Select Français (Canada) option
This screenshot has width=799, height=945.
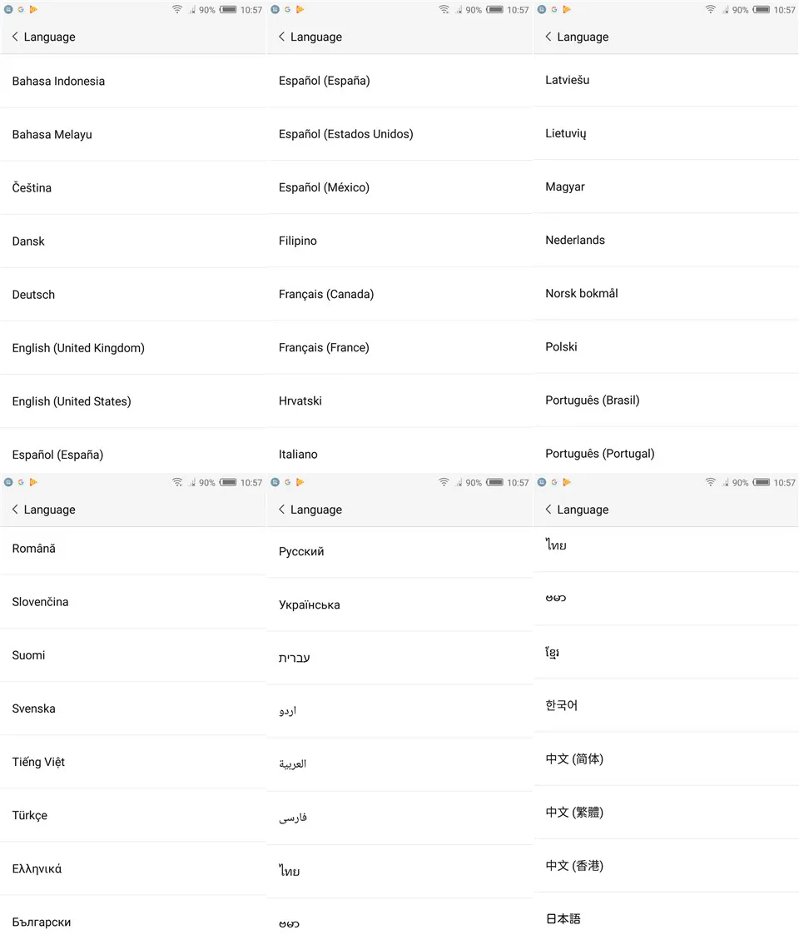(x=399, y=294)
